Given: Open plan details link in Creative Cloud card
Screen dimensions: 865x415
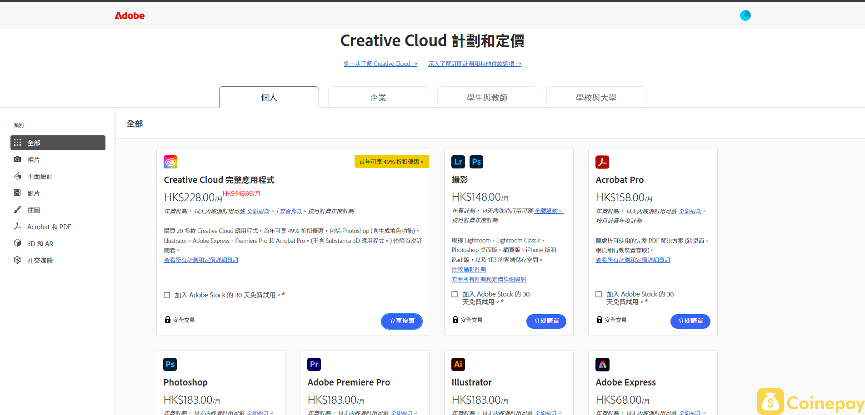Looking at the screenshot, I should (x=201, y=260).
